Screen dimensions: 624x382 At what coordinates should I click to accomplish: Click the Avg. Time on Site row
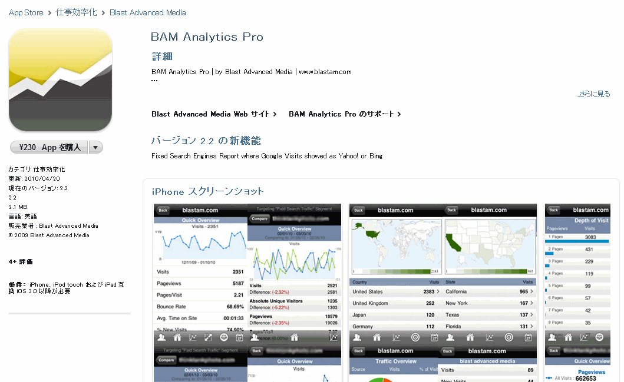200,318
